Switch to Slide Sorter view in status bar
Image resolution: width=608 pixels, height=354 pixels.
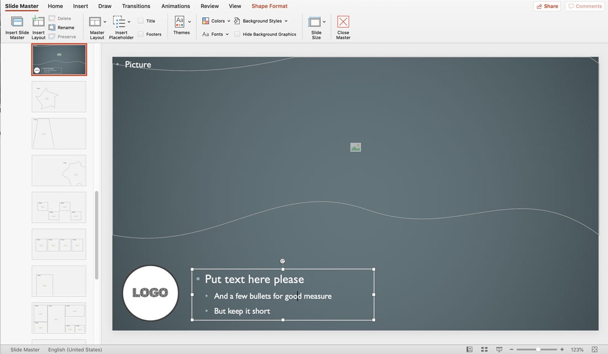(x=484, y=349)
